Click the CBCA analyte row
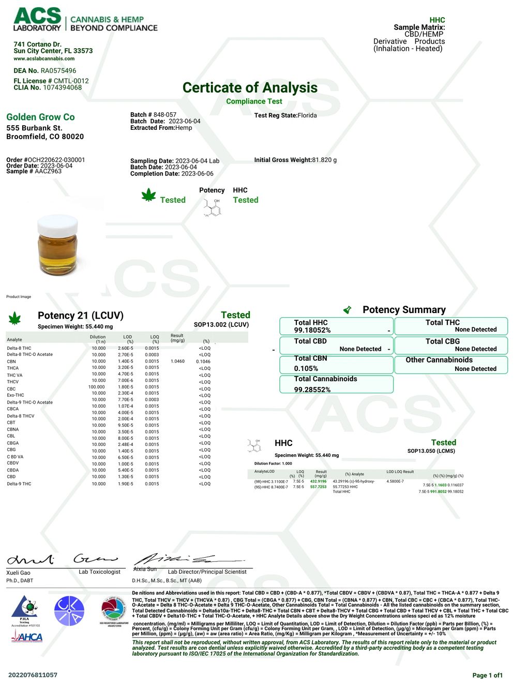Screen dimensions: 529x685 [109, 409]
